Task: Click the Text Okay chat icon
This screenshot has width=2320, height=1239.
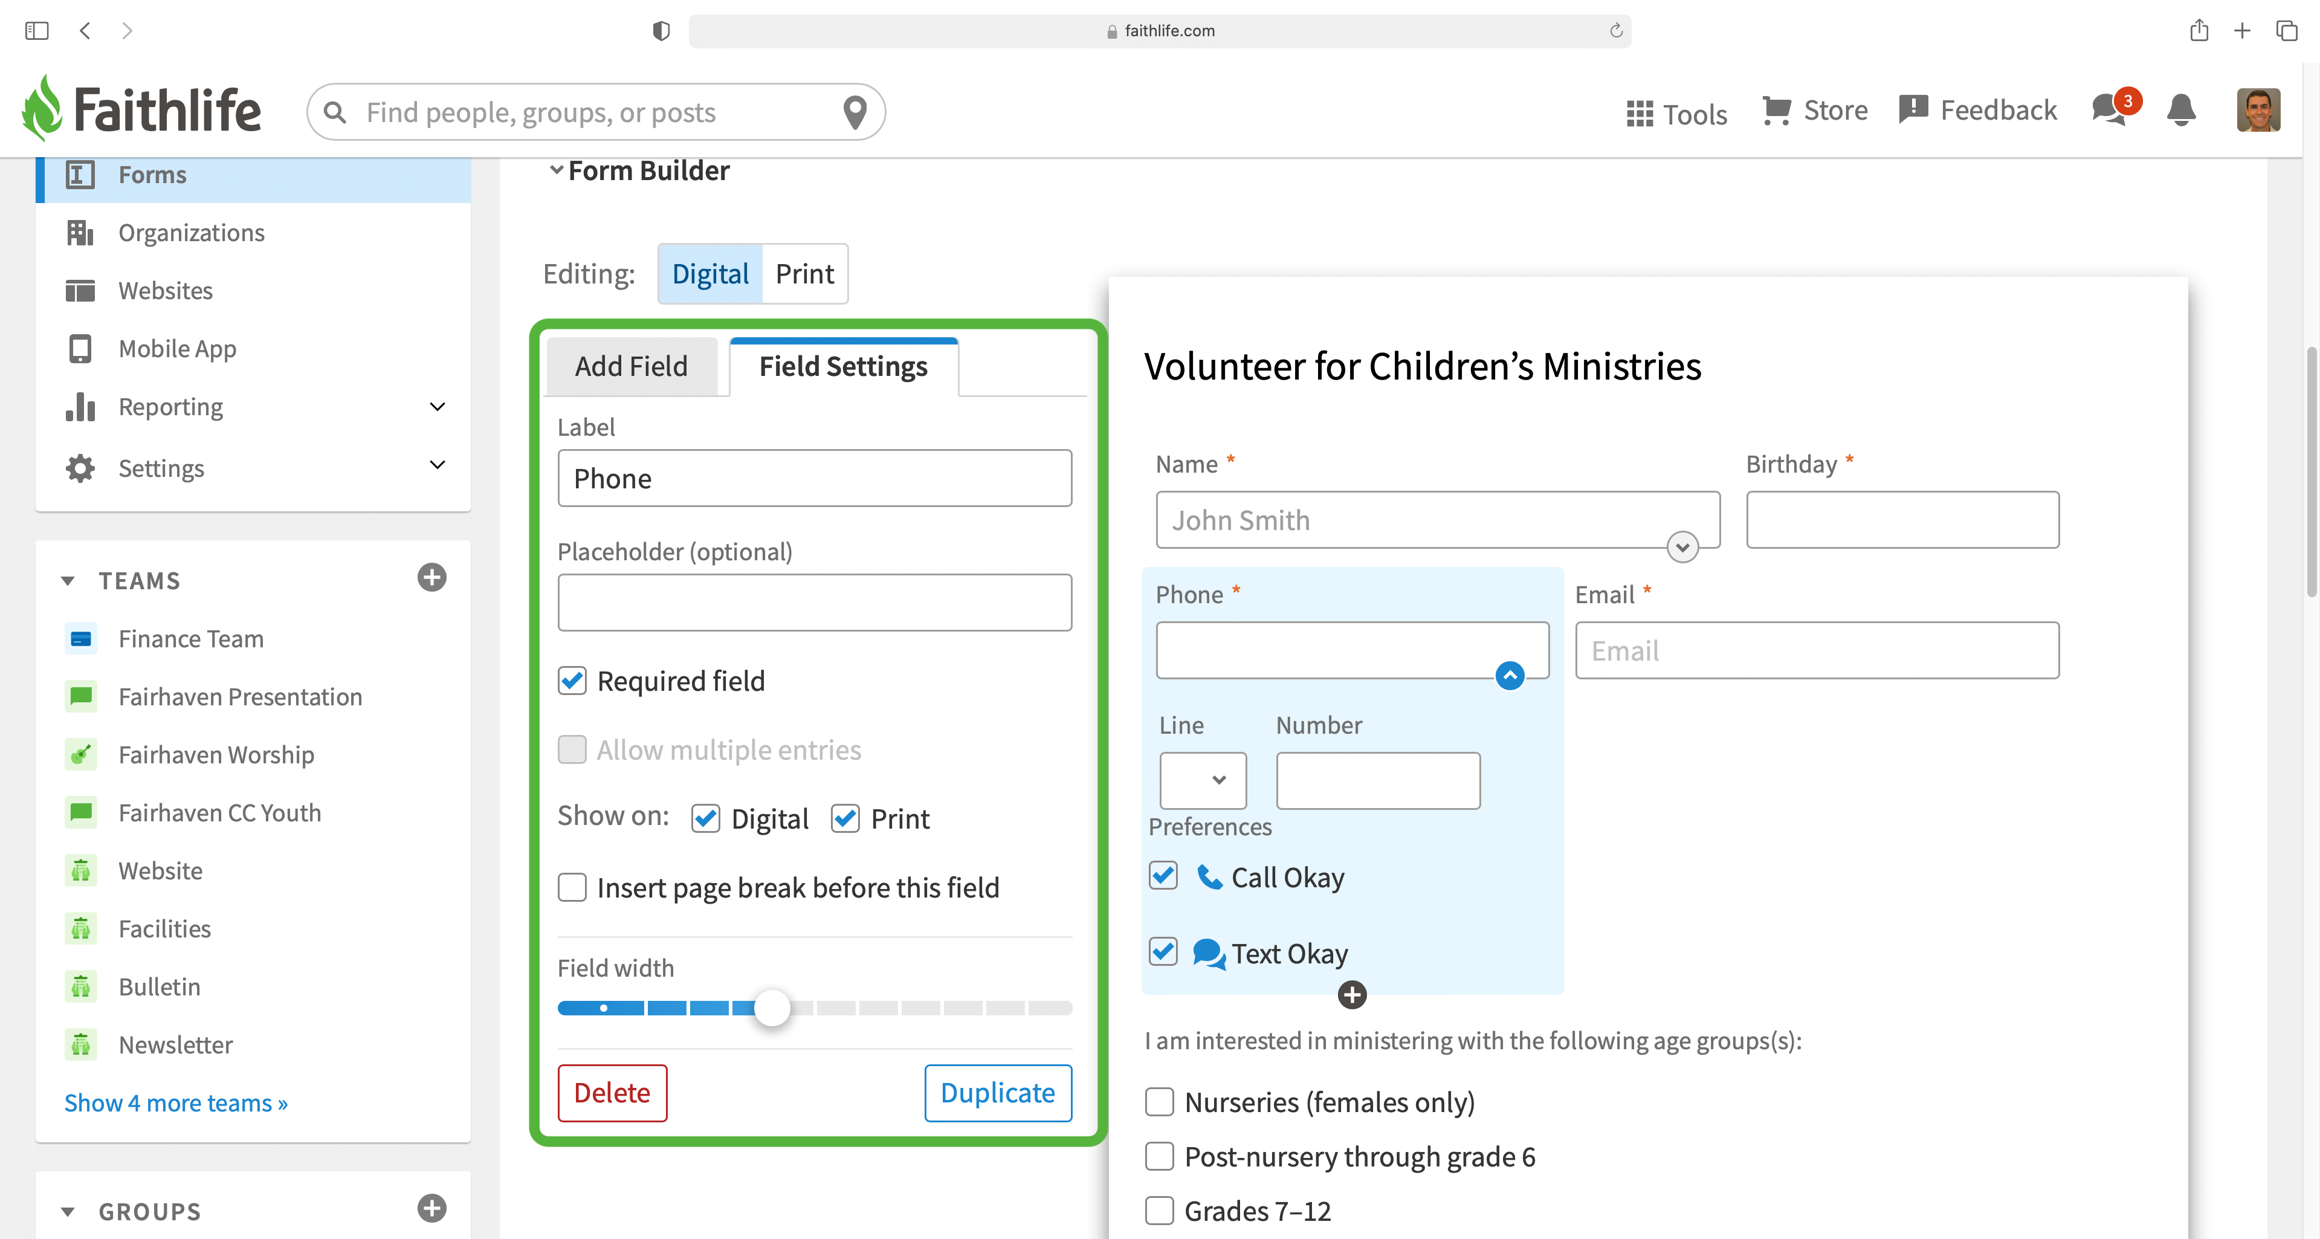Action: pos(1209,954)
